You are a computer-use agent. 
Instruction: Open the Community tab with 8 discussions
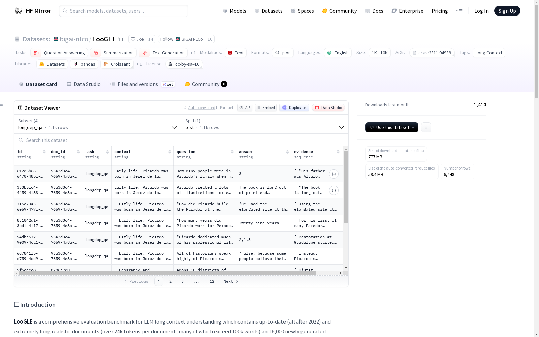205,84
